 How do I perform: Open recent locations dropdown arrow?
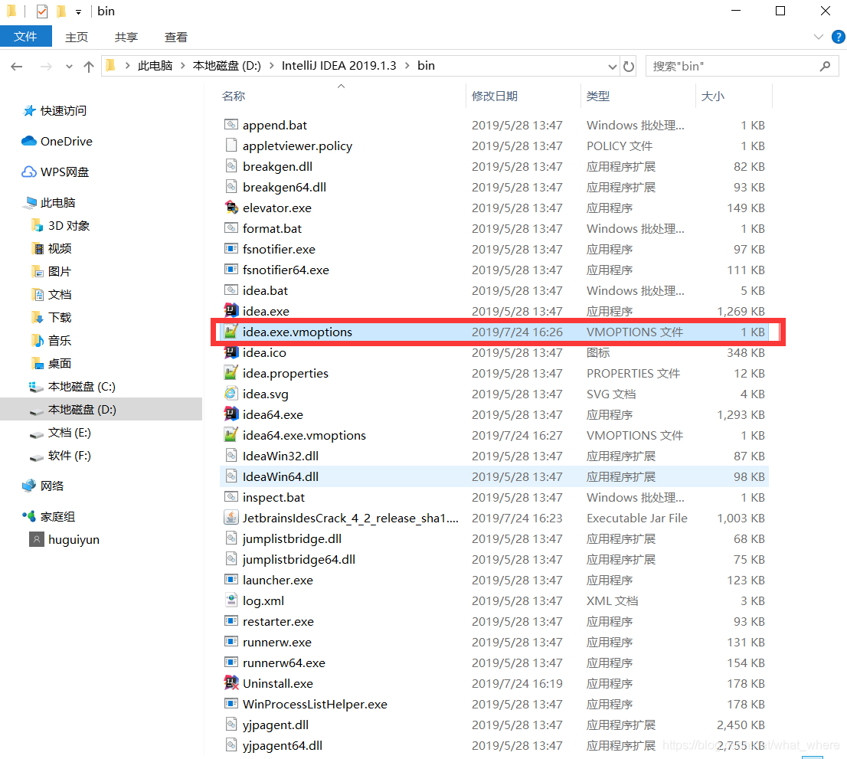point(69,67)
